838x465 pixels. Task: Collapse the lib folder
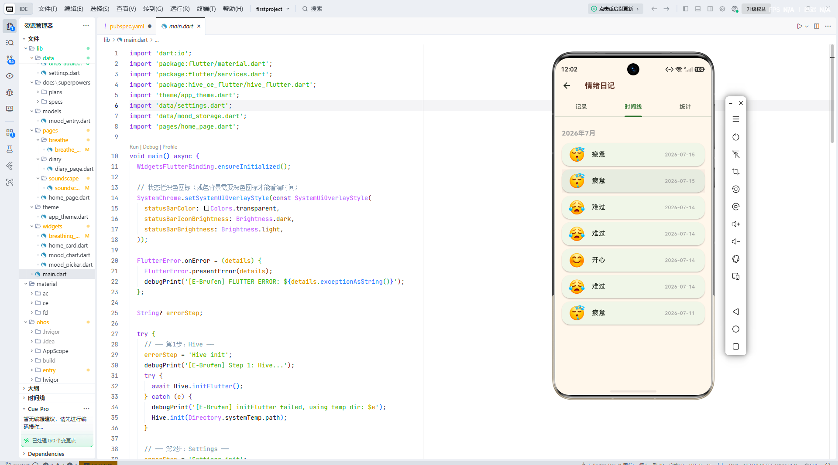26,48
